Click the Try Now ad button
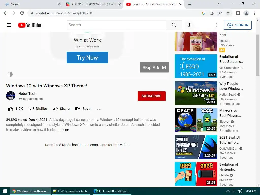The width and height of the screenshot is (260, 195). pos(87,58)
